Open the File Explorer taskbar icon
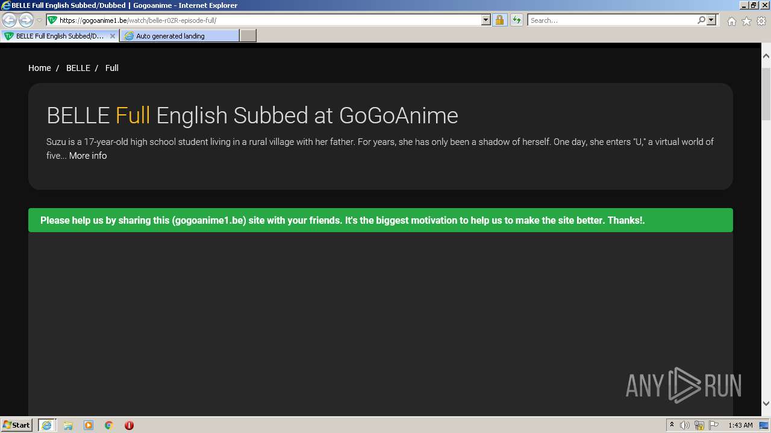 68,425
